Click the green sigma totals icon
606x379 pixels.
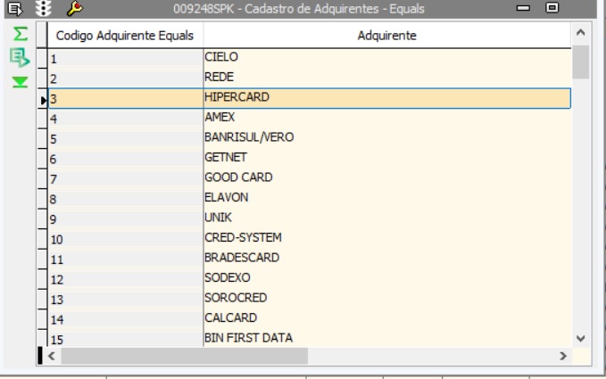pyautogui.click(x=15, y=34)
